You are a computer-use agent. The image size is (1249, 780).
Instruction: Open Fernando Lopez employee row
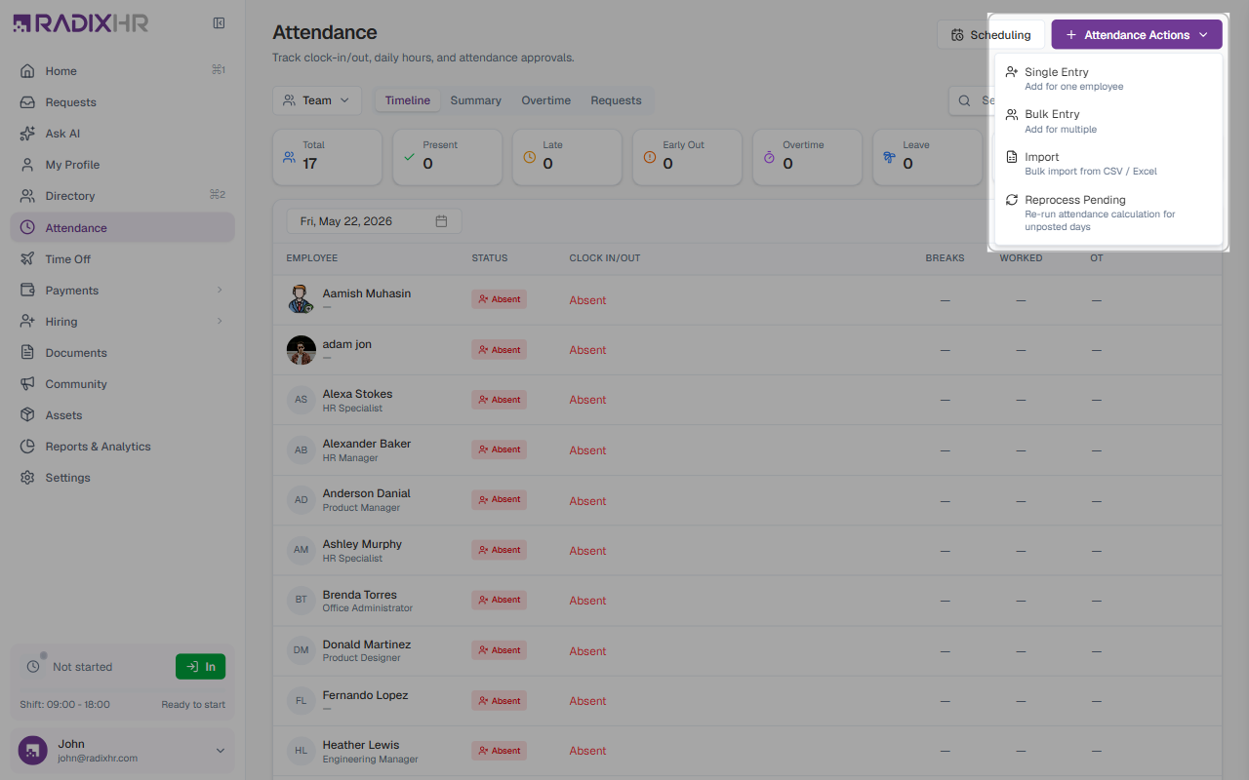tap(747, 701)
